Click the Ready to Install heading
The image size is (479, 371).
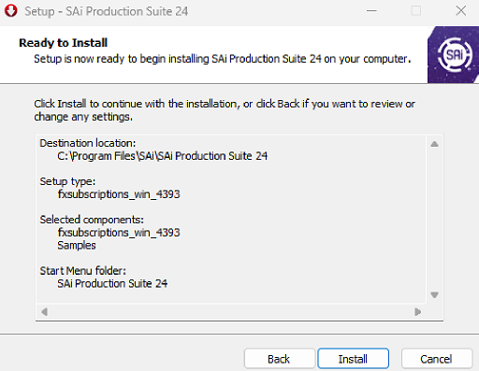[64, 43]
